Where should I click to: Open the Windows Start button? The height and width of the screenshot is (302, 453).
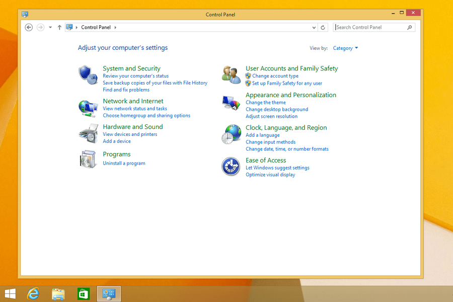10,294
